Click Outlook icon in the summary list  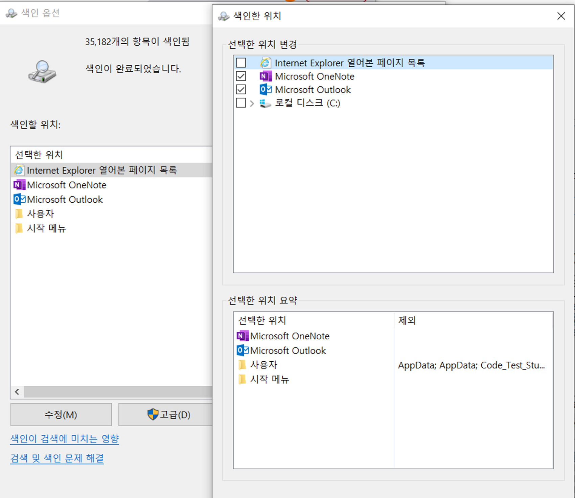[243, 350]
